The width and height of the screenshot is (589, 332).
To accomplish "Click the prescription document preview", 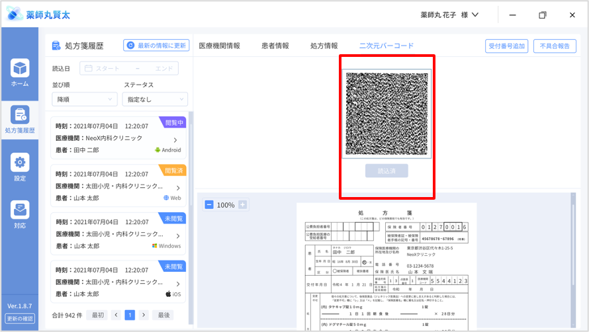I will [x=386, y=267].
